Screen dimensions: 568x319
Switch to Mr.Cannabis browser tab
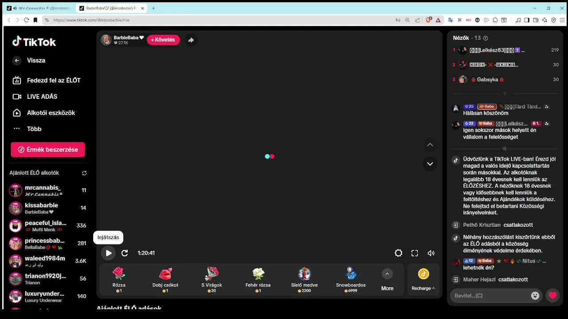[39, 8]
